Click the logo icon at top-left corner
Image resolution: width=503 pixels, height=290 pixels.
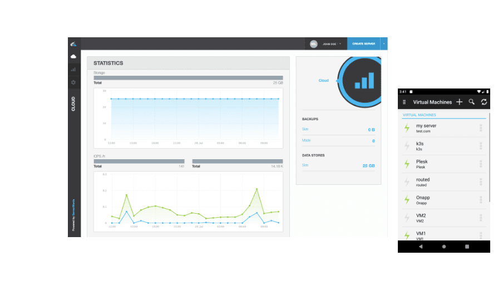pyautogui.click(x=73, y=44)
